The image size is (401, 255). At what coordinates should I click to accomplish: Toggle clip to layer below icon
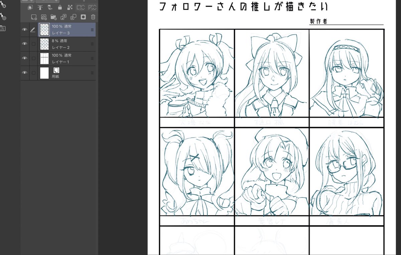click(30, 7)
